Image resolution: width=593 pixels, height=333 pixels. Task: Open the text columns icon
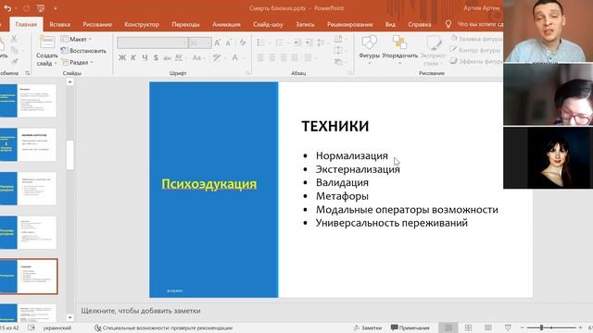click(309, 57)
